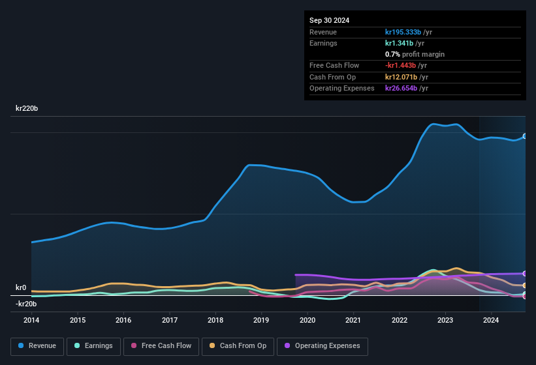Click the Cash From Op label in tooltip
The image size is (536, 365).
(332, 77)
